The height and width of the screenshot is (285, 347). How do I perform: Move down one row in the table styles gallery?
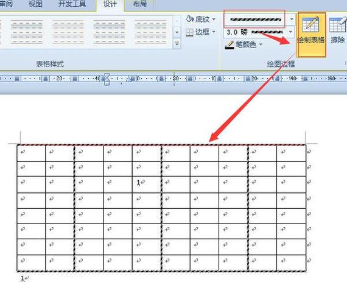(177, 32)
